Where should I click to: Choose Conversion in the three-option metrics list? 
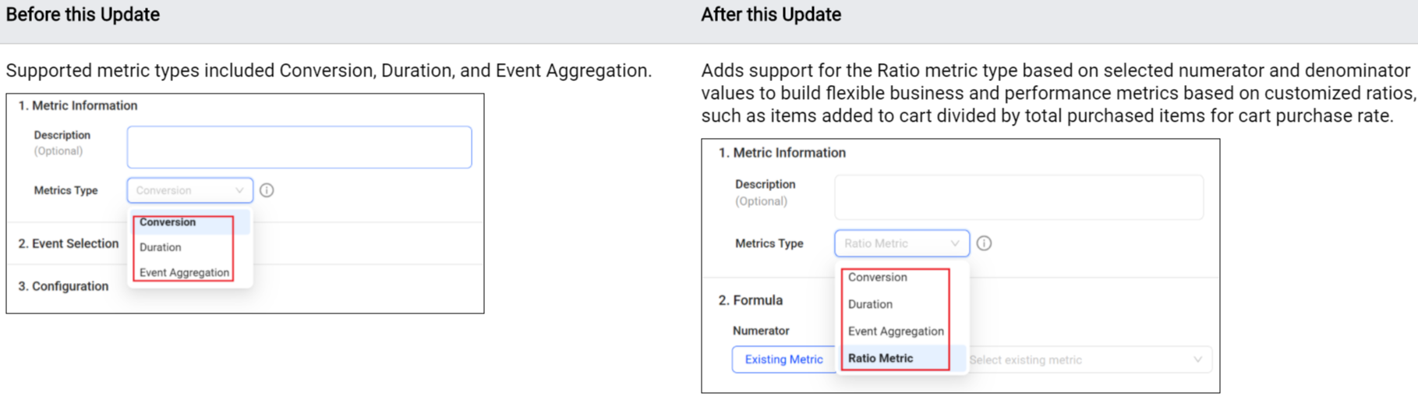(x=168, y=222)
